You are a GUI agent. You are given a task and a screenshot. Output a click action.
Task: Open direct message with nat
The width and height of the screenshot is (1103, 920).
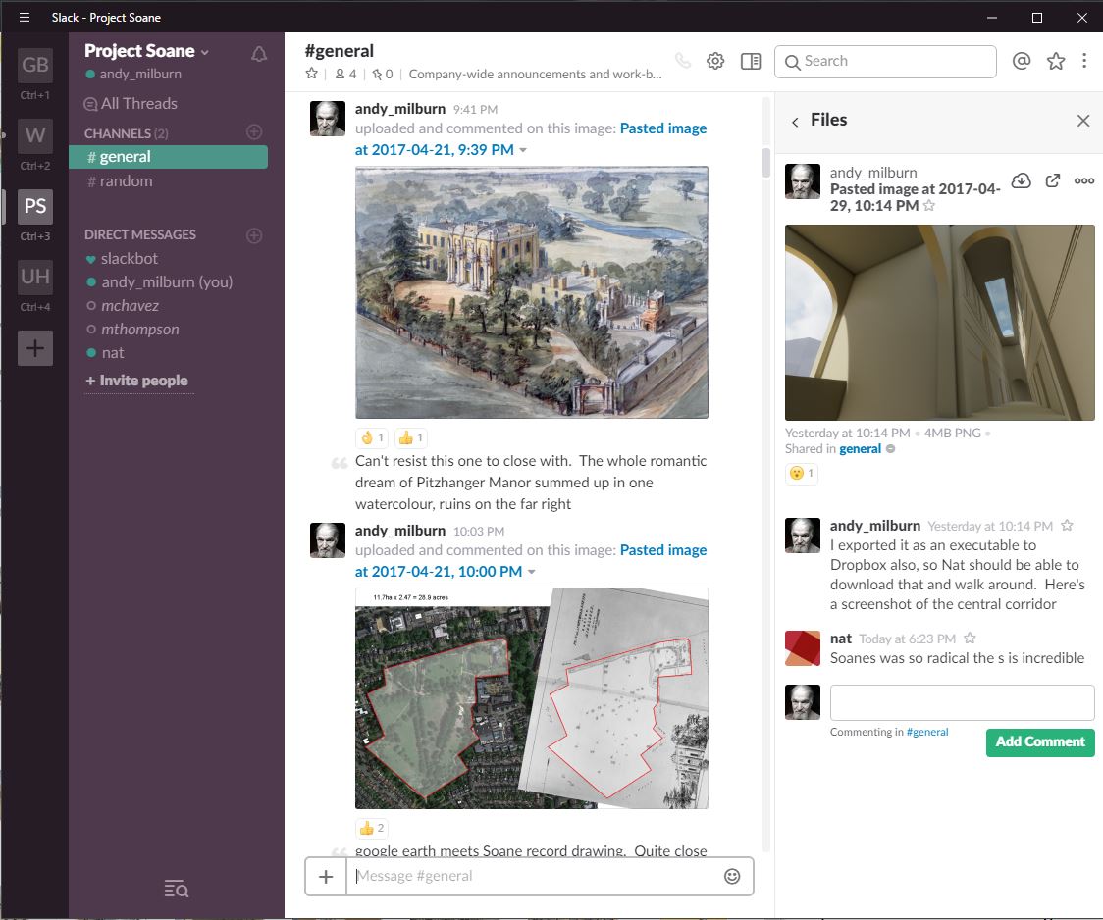pos(105,353)
